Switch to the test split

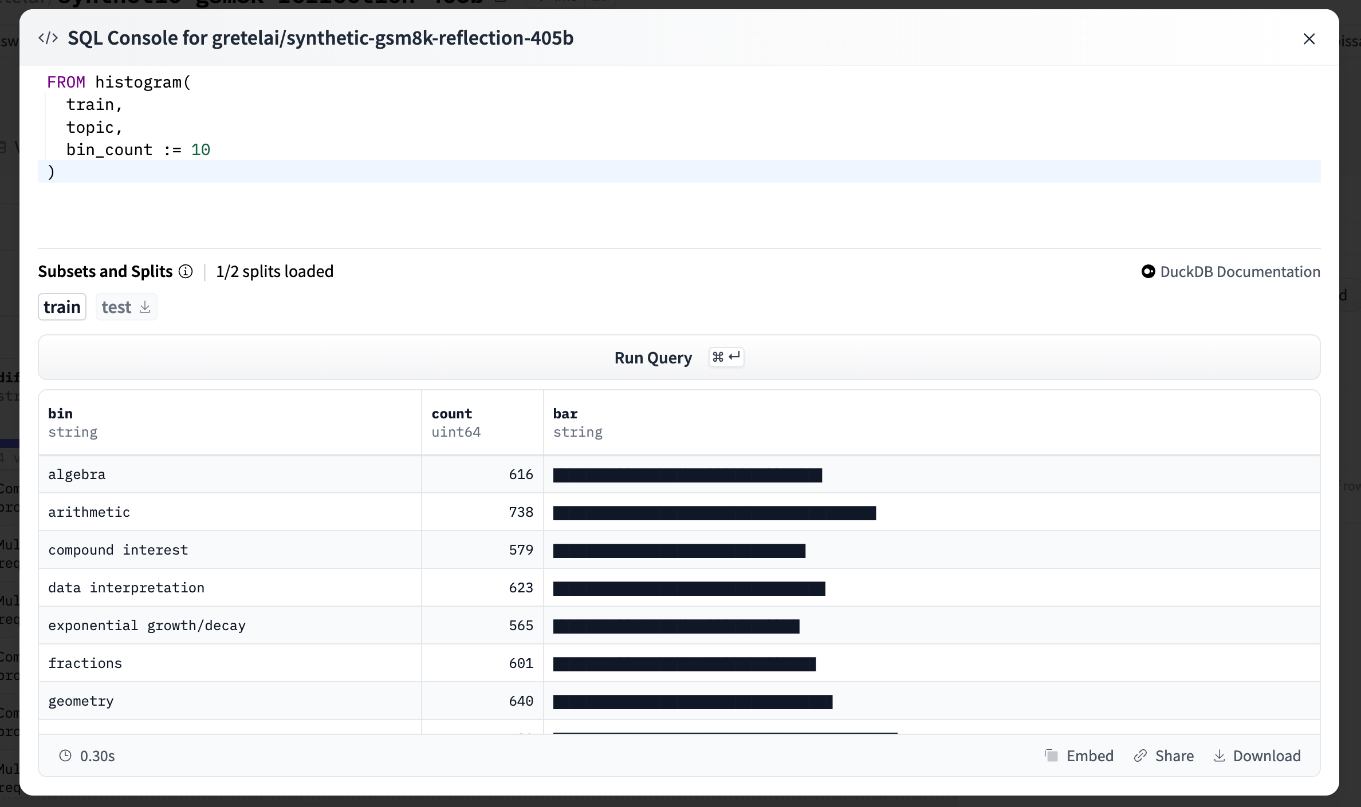tap(117, 307)
